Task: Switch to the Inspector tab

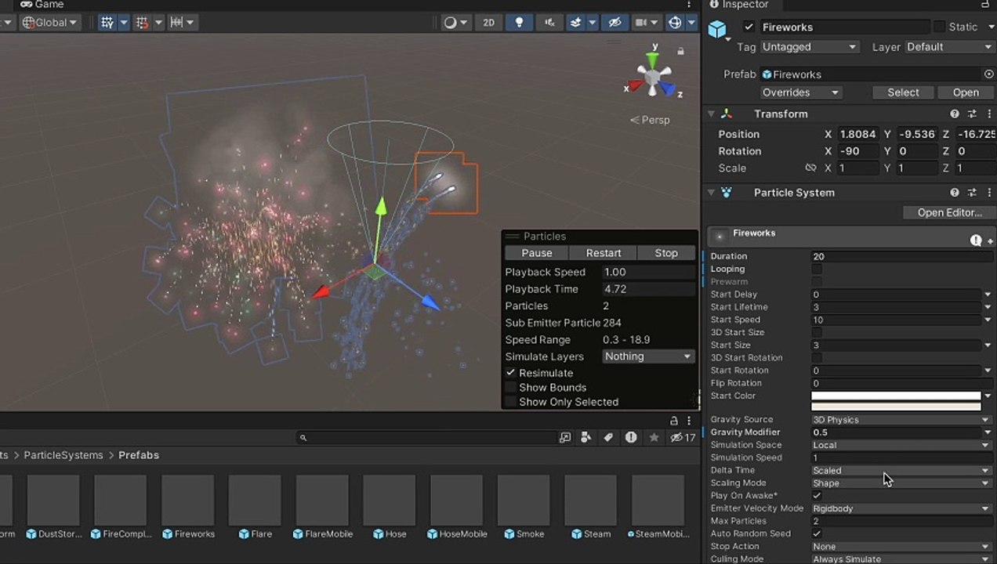Action: [x=738, y=5]
